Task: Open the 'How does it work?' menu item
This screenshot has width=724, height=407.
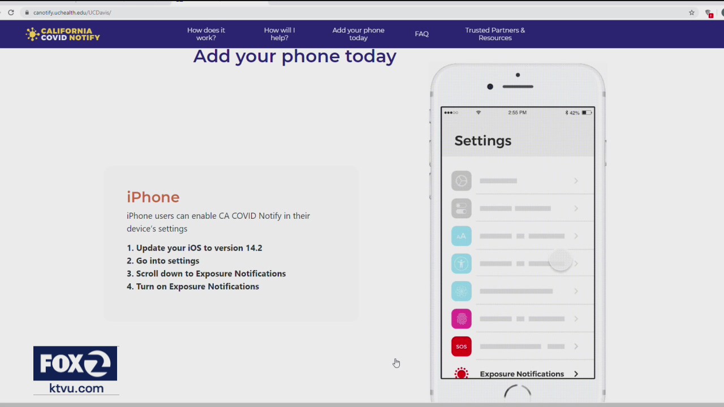Action: pos(206,34)
